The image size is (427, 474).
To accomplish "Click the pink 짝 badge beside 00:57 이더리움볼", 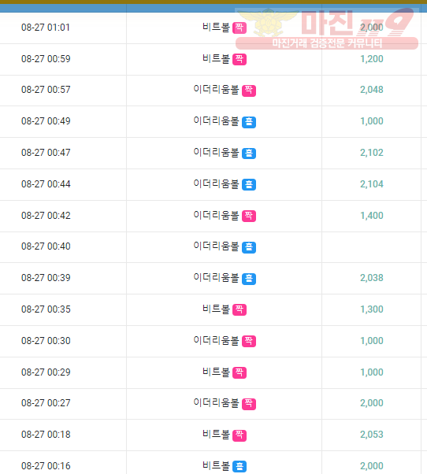I will point(249,91).
